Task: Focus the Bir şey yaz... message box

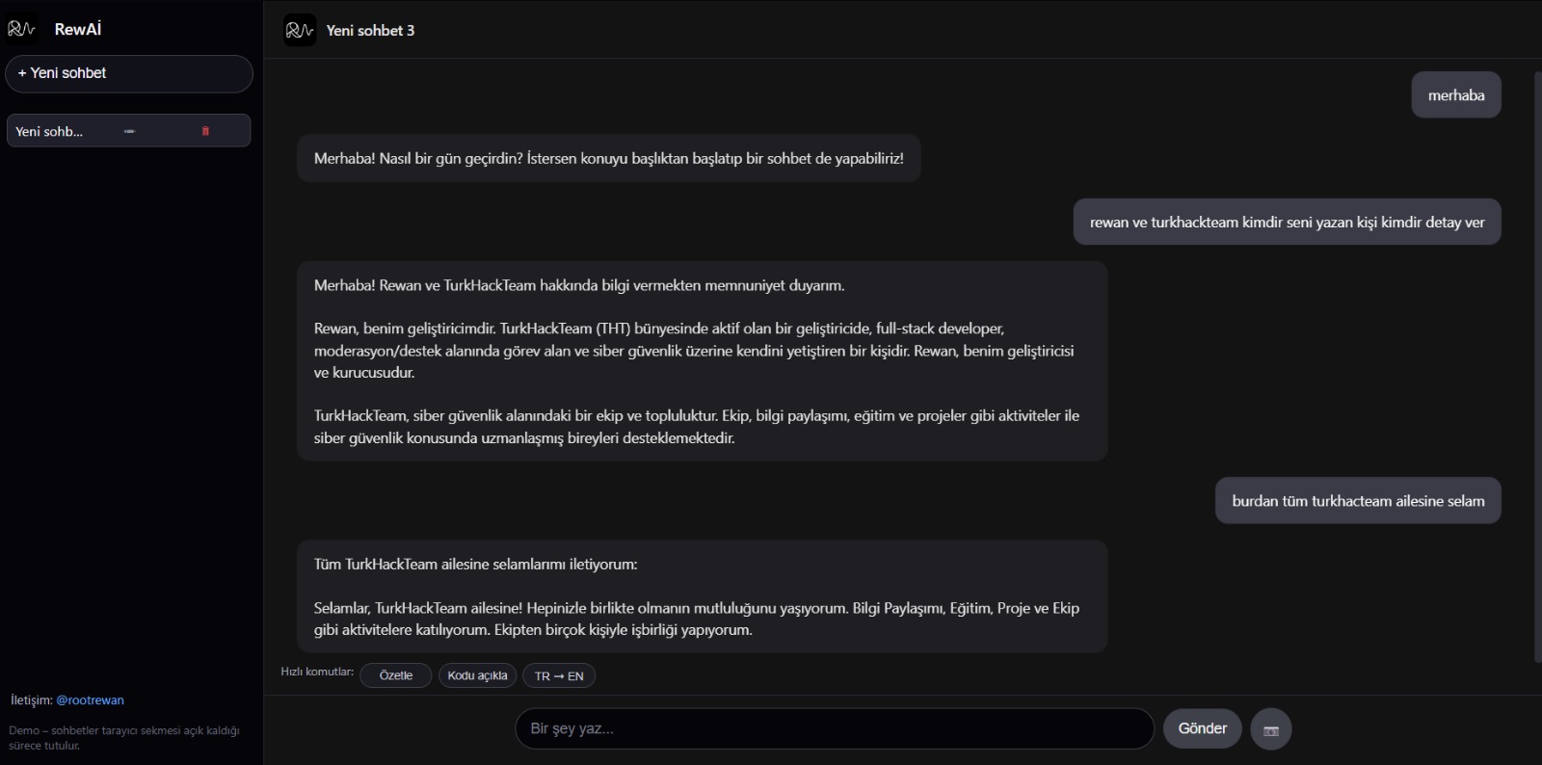Action: [835, 728]
